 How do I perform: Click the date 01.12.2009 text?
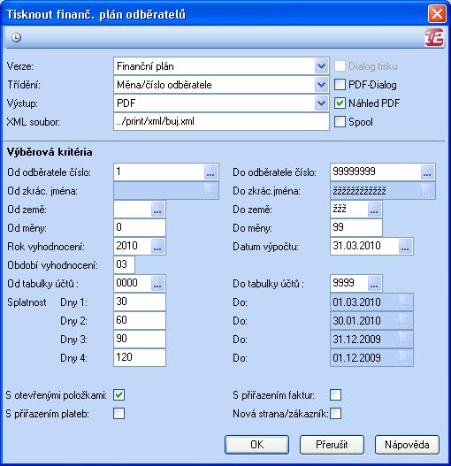click(x=356, y=358)
